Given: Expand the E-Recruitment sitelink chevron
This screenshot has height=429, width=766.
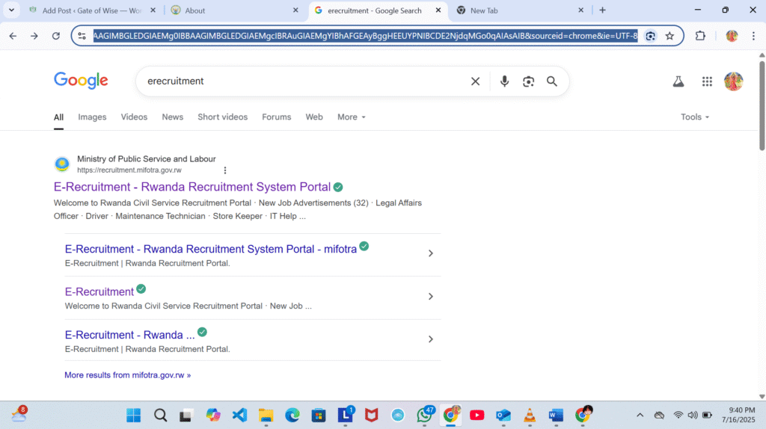Looking at the screenshot, I should (430, 296).
